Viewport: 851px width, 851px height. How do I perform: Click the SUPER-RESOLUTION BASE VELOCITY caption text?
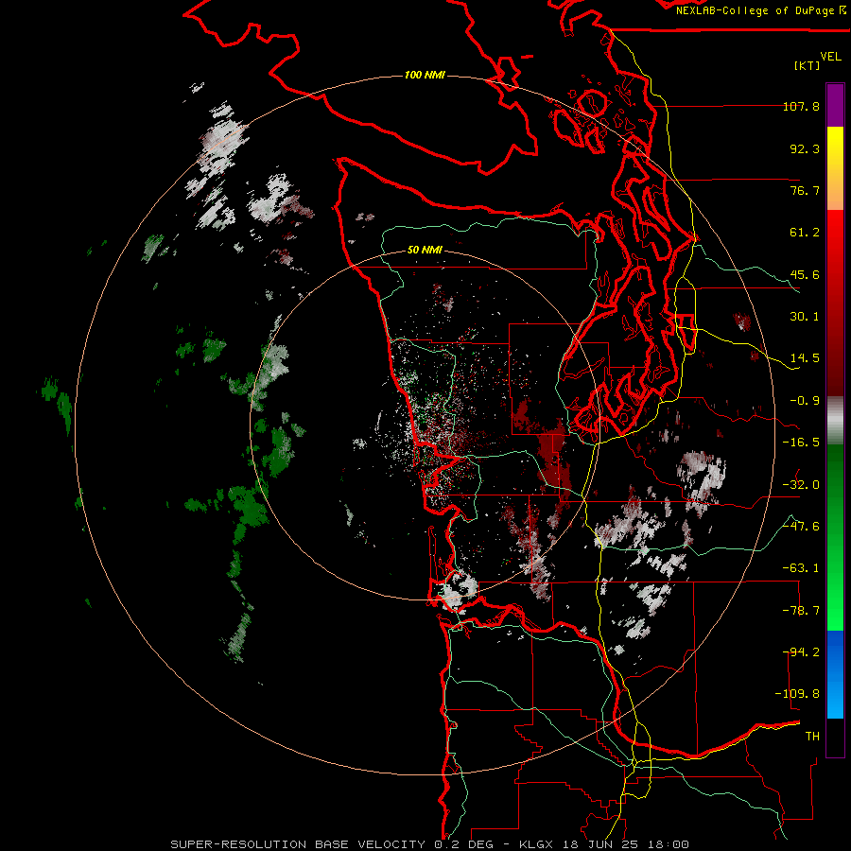click(298, 844)
